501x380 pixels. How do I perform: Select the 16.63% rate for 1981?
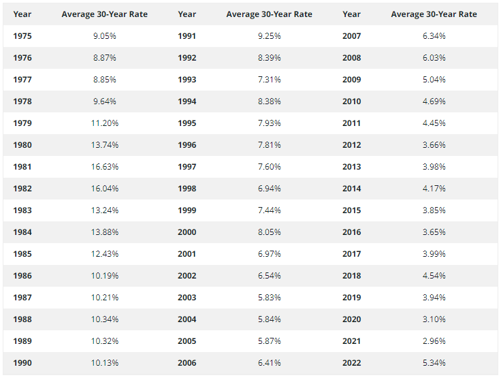tap(104, 167)
